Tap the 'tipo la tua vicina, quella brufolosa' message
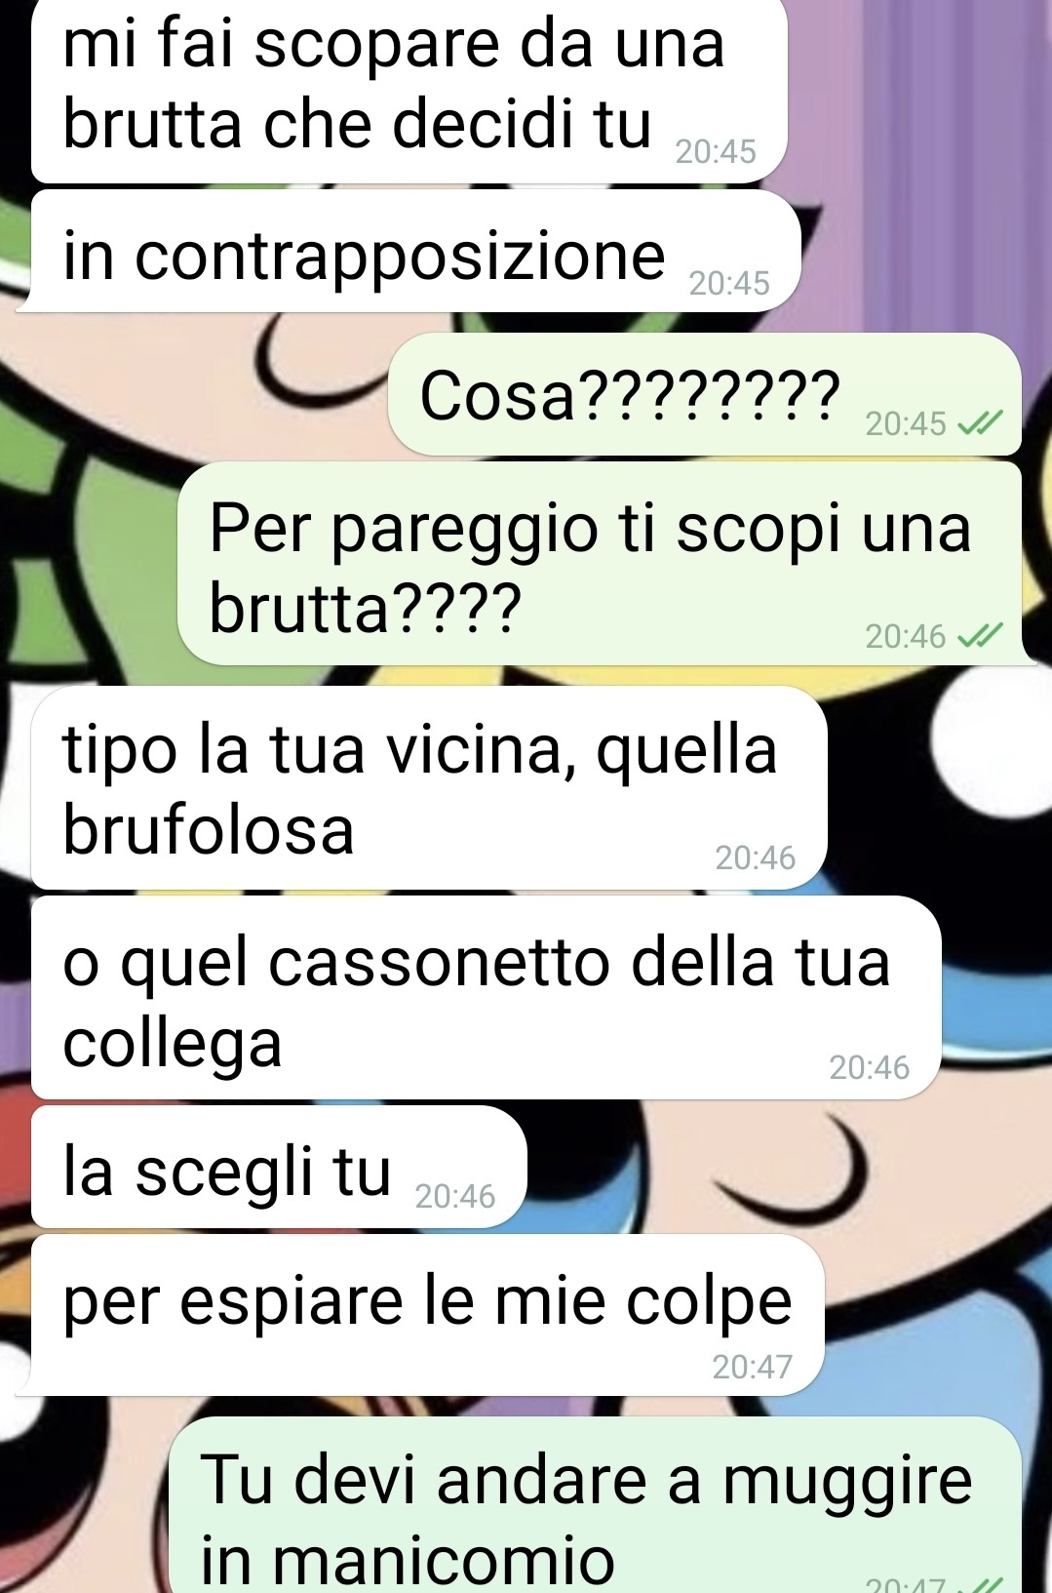1052x1593 pixels. [x=429, y=788]
